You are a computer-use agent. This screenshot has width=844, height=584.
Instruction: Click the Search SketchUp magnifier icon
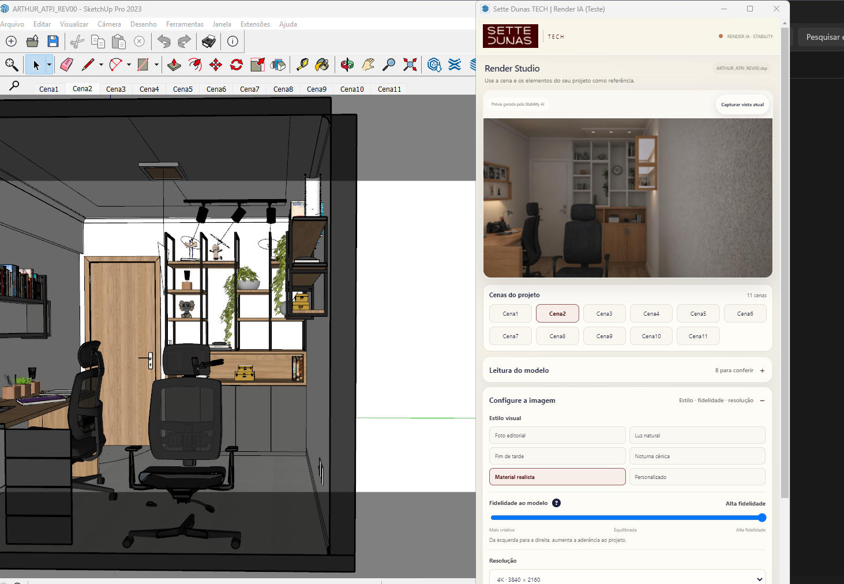pyautogui.click(x=12, y=65)
